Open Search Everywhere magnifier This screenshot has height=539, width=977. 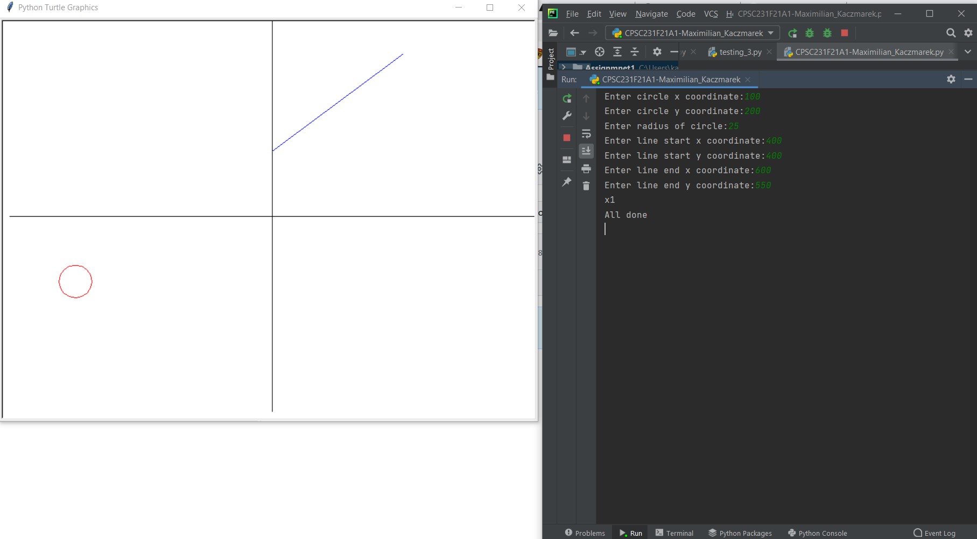pyautogui.click(x=951, y=33)
